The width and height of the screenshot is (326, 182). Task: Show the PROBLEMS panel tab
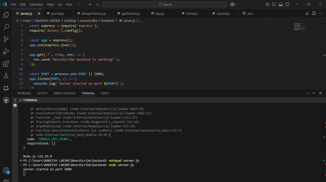tap(24, 93)
